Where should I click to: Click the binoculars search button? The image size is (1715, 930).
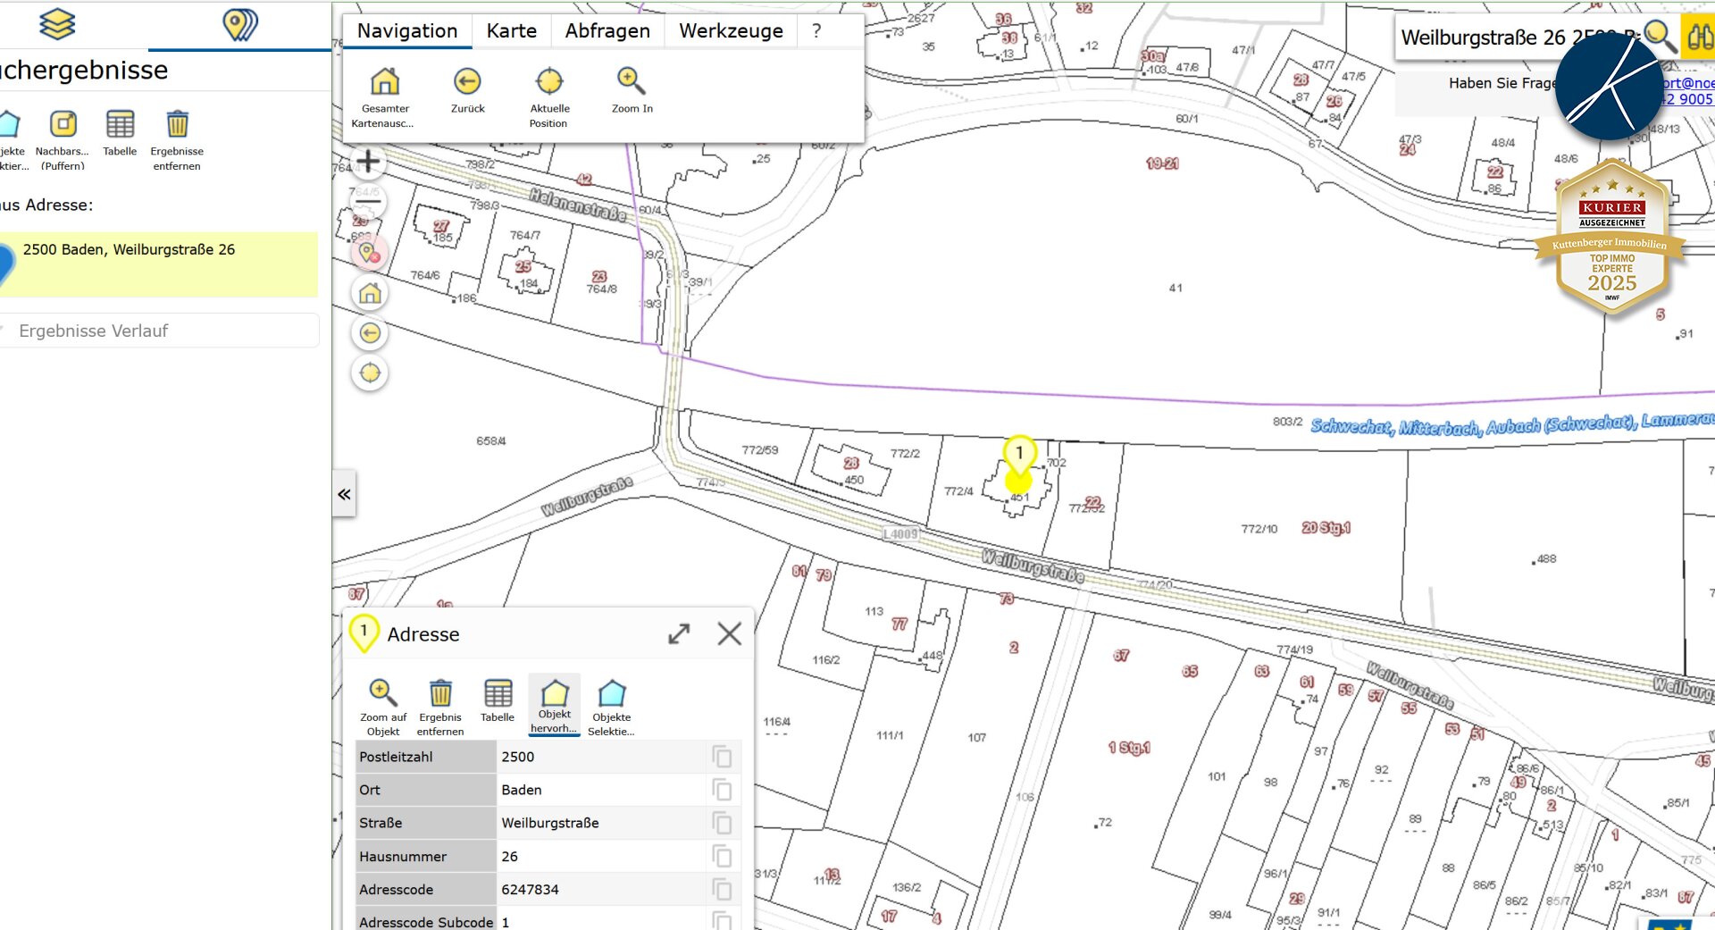pyautogui.click(x=1697, y=38)
